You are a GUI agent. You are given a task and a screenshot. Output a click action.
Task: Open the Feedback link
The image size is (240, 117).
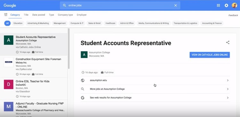coord(233,15)
